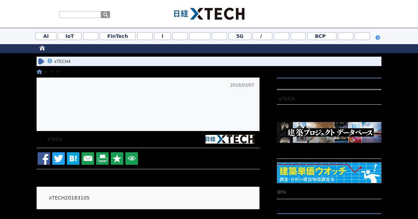This screenshot has width=418, height=219.
Task: Click the green eye watch icon
Action: (132, 159)
